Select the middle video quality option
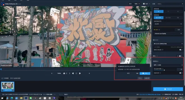The image size is (185, 100). (x=168, y=11)
